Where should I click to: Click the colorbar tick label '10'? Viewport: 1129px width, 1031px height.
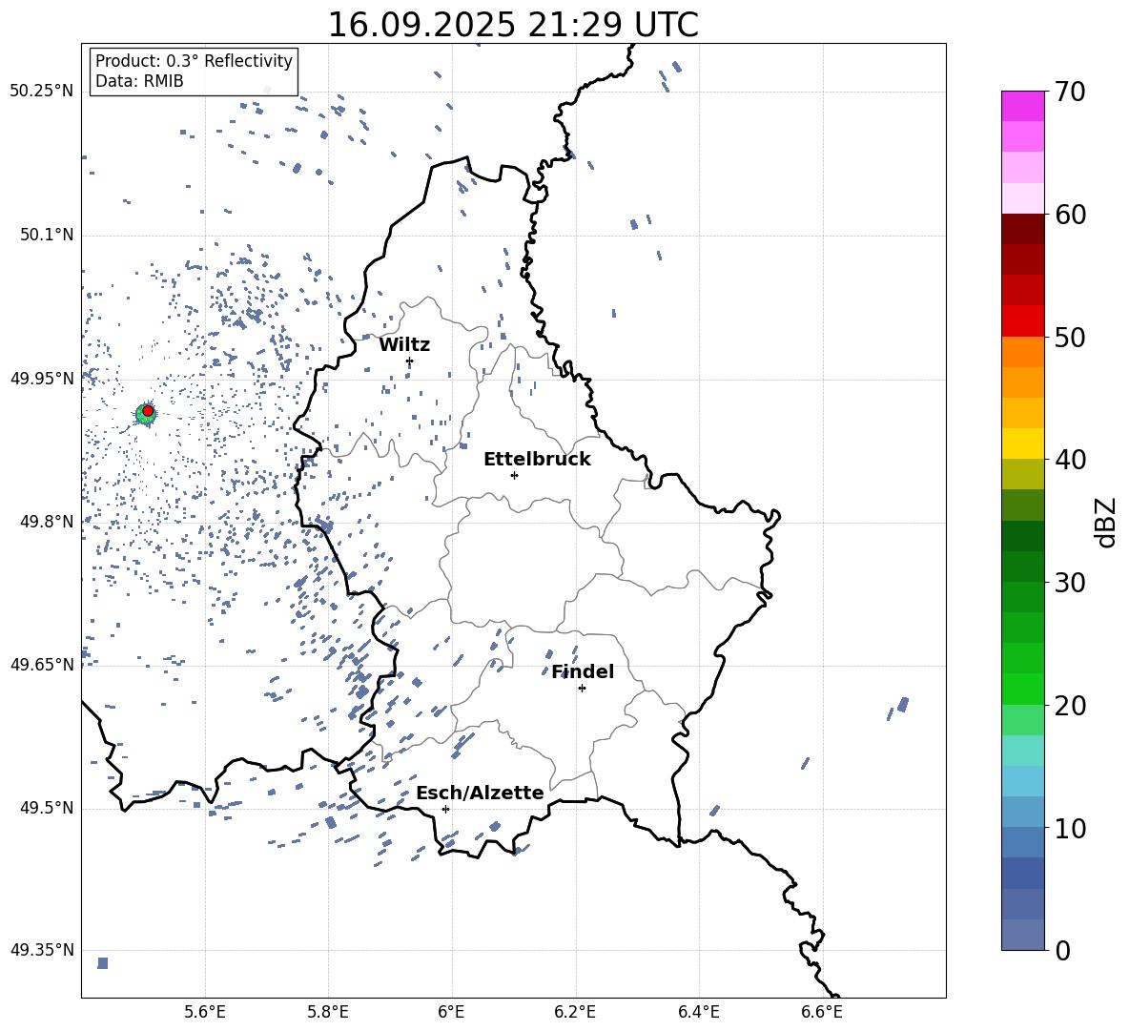click(x=1070, y=828)
